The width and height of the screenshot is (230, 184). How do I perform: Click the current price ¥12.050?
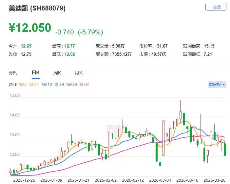[30, 28]
